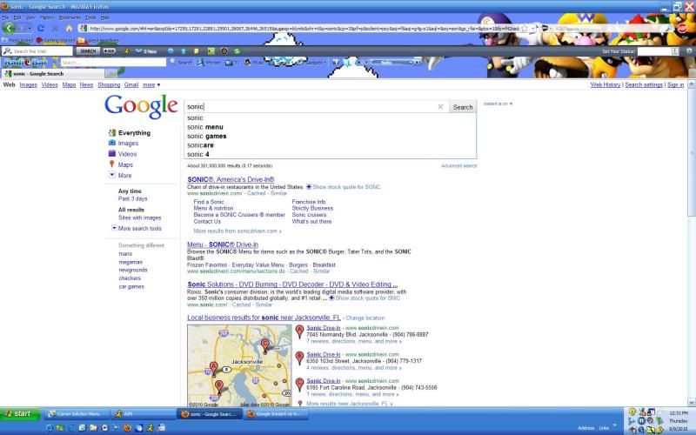
Task: Open the Sonic Solutions DVD Burning result
Action: [x=292, y=284]
